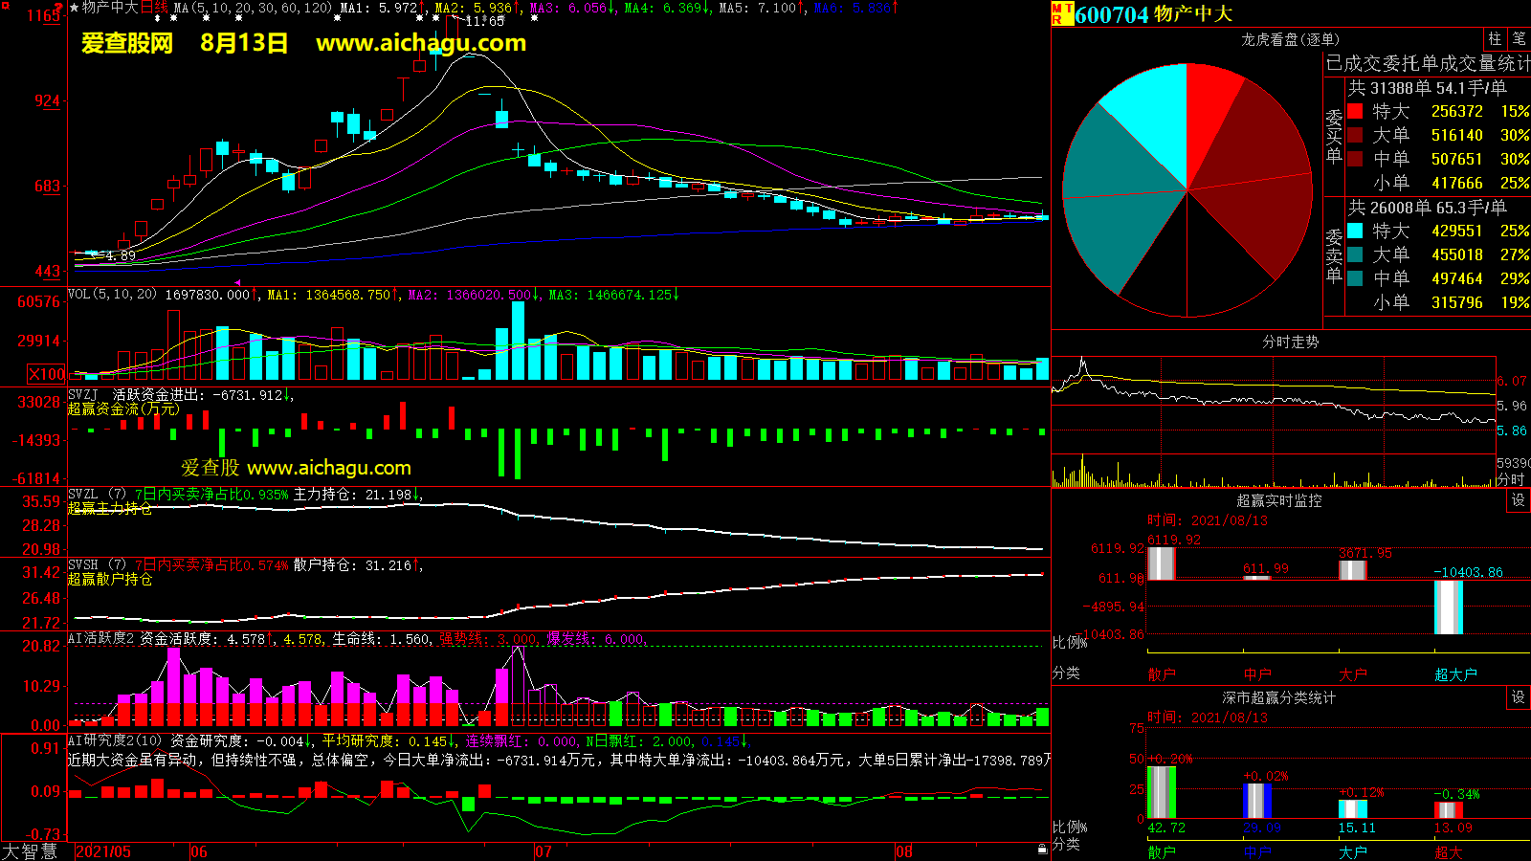Click the 龙虎看盘(逐单) panel title
This screenshot has width=1531, height=861.
tap(1290, 39)
